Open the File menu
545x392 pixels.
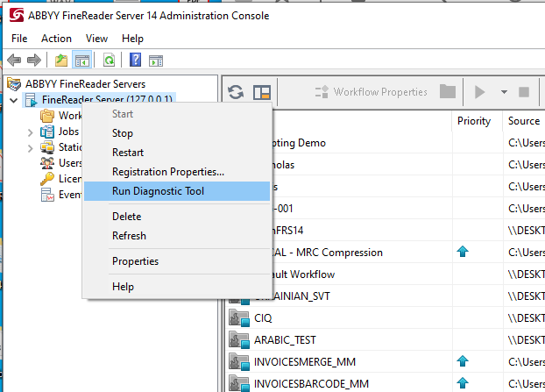(x=19, y=39)
